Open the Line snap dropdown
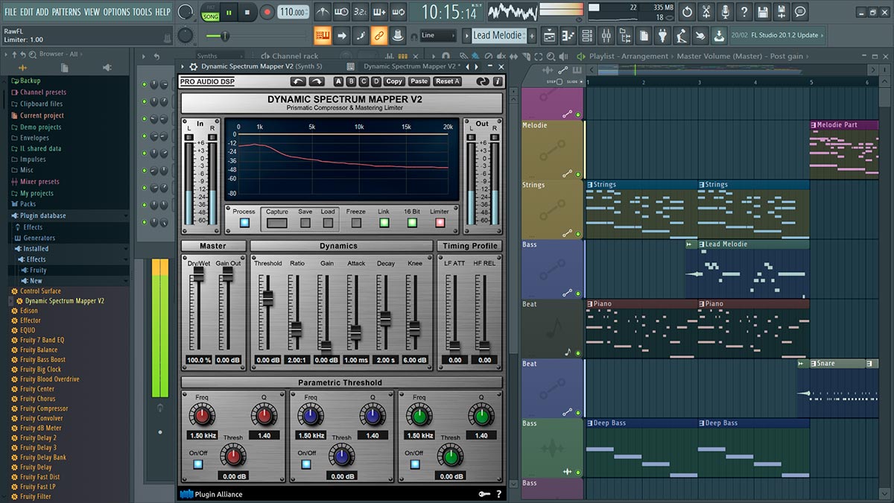The image size is (894, 503). click(437, 35)
